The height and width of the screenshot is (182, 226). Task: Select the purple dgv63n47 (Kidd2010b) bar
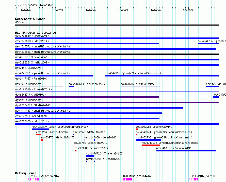[x=87, y=97]
